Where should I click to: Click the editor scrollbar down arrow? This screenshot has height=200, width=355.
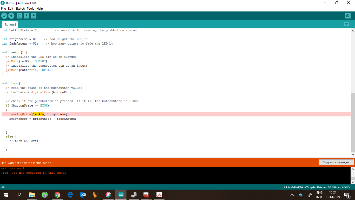tap(353, 155)
